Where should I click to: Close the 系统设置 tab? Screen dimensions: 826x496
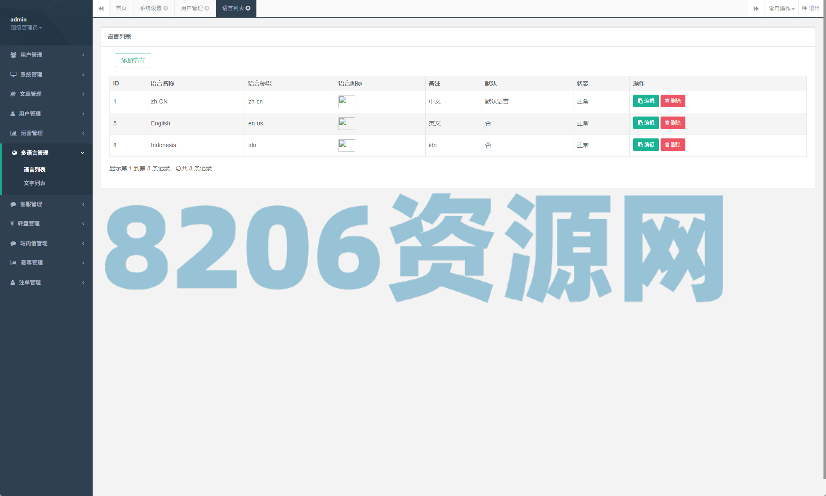(x=166, y=8)
